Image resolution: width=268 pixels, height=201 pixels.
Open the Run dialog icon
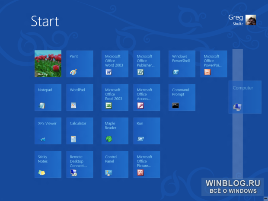pyautogui.click(x=140, y=139)
